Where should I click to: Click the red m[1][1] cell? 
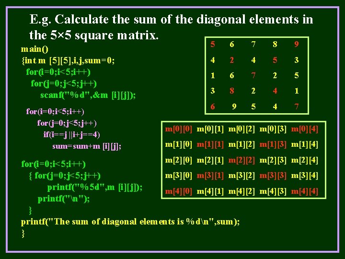click(x=210, y=145)
